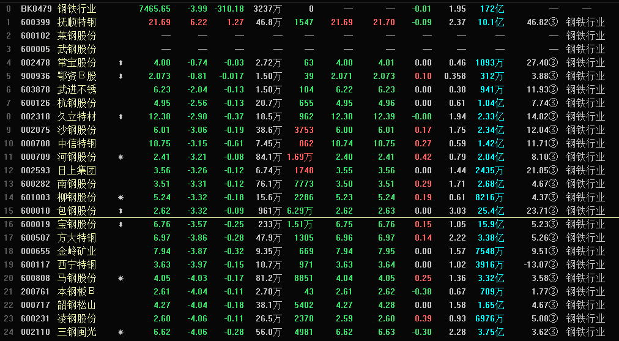
Task: Select stock name 武钢股份
Action: (76, 49)
